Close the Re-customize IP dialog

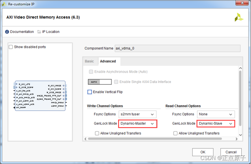tap(242, 3)
